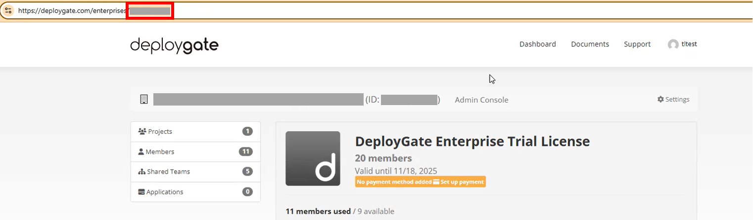The image size is (753, 220).
Task: Click the Settings gear icon
Action: click(x=660, y=99)
